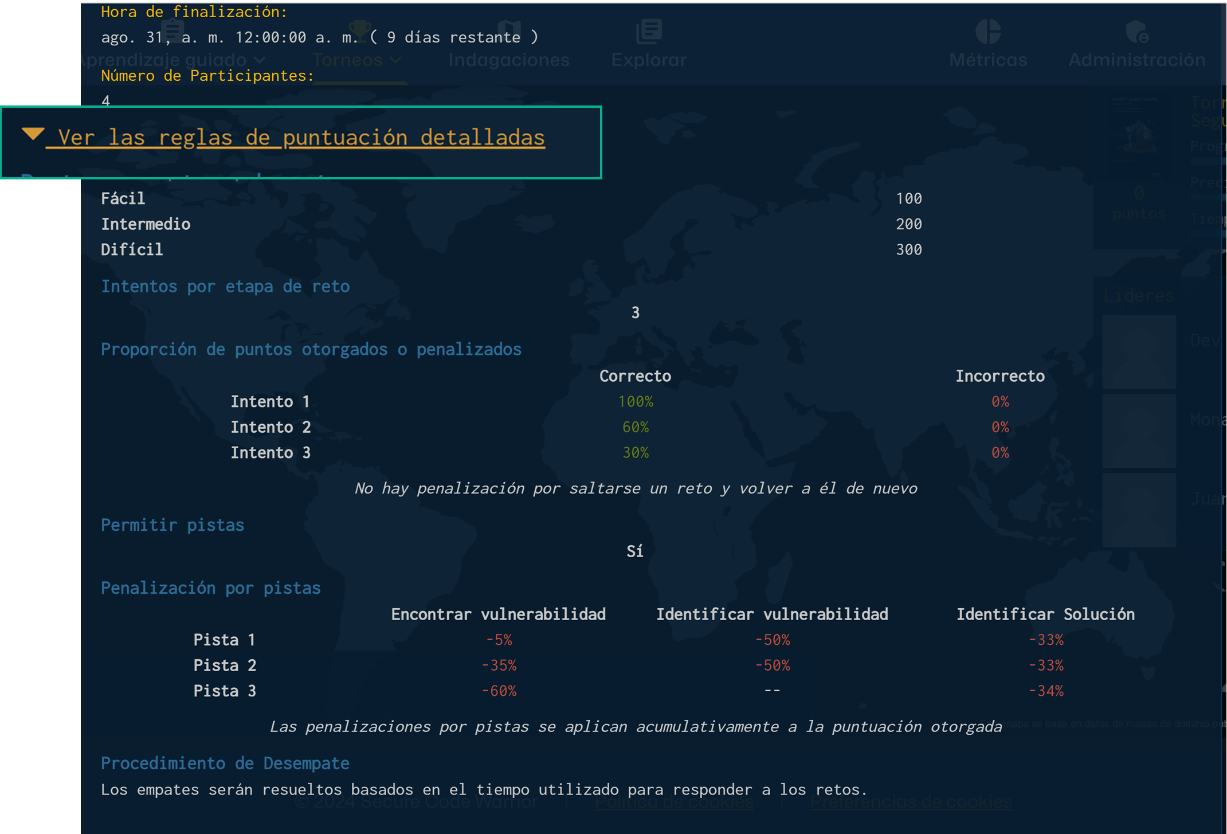Viewport: 1227px width, 834px height.
Task: Expand the Aprendizaje guiado chevron
Action: pyautogui.click(x=260, y=60)
